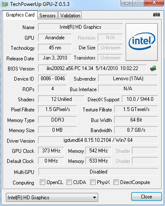The image size is (165, 206).
Task: Click the BIOS save chip icon
Action: pos(153,68)
